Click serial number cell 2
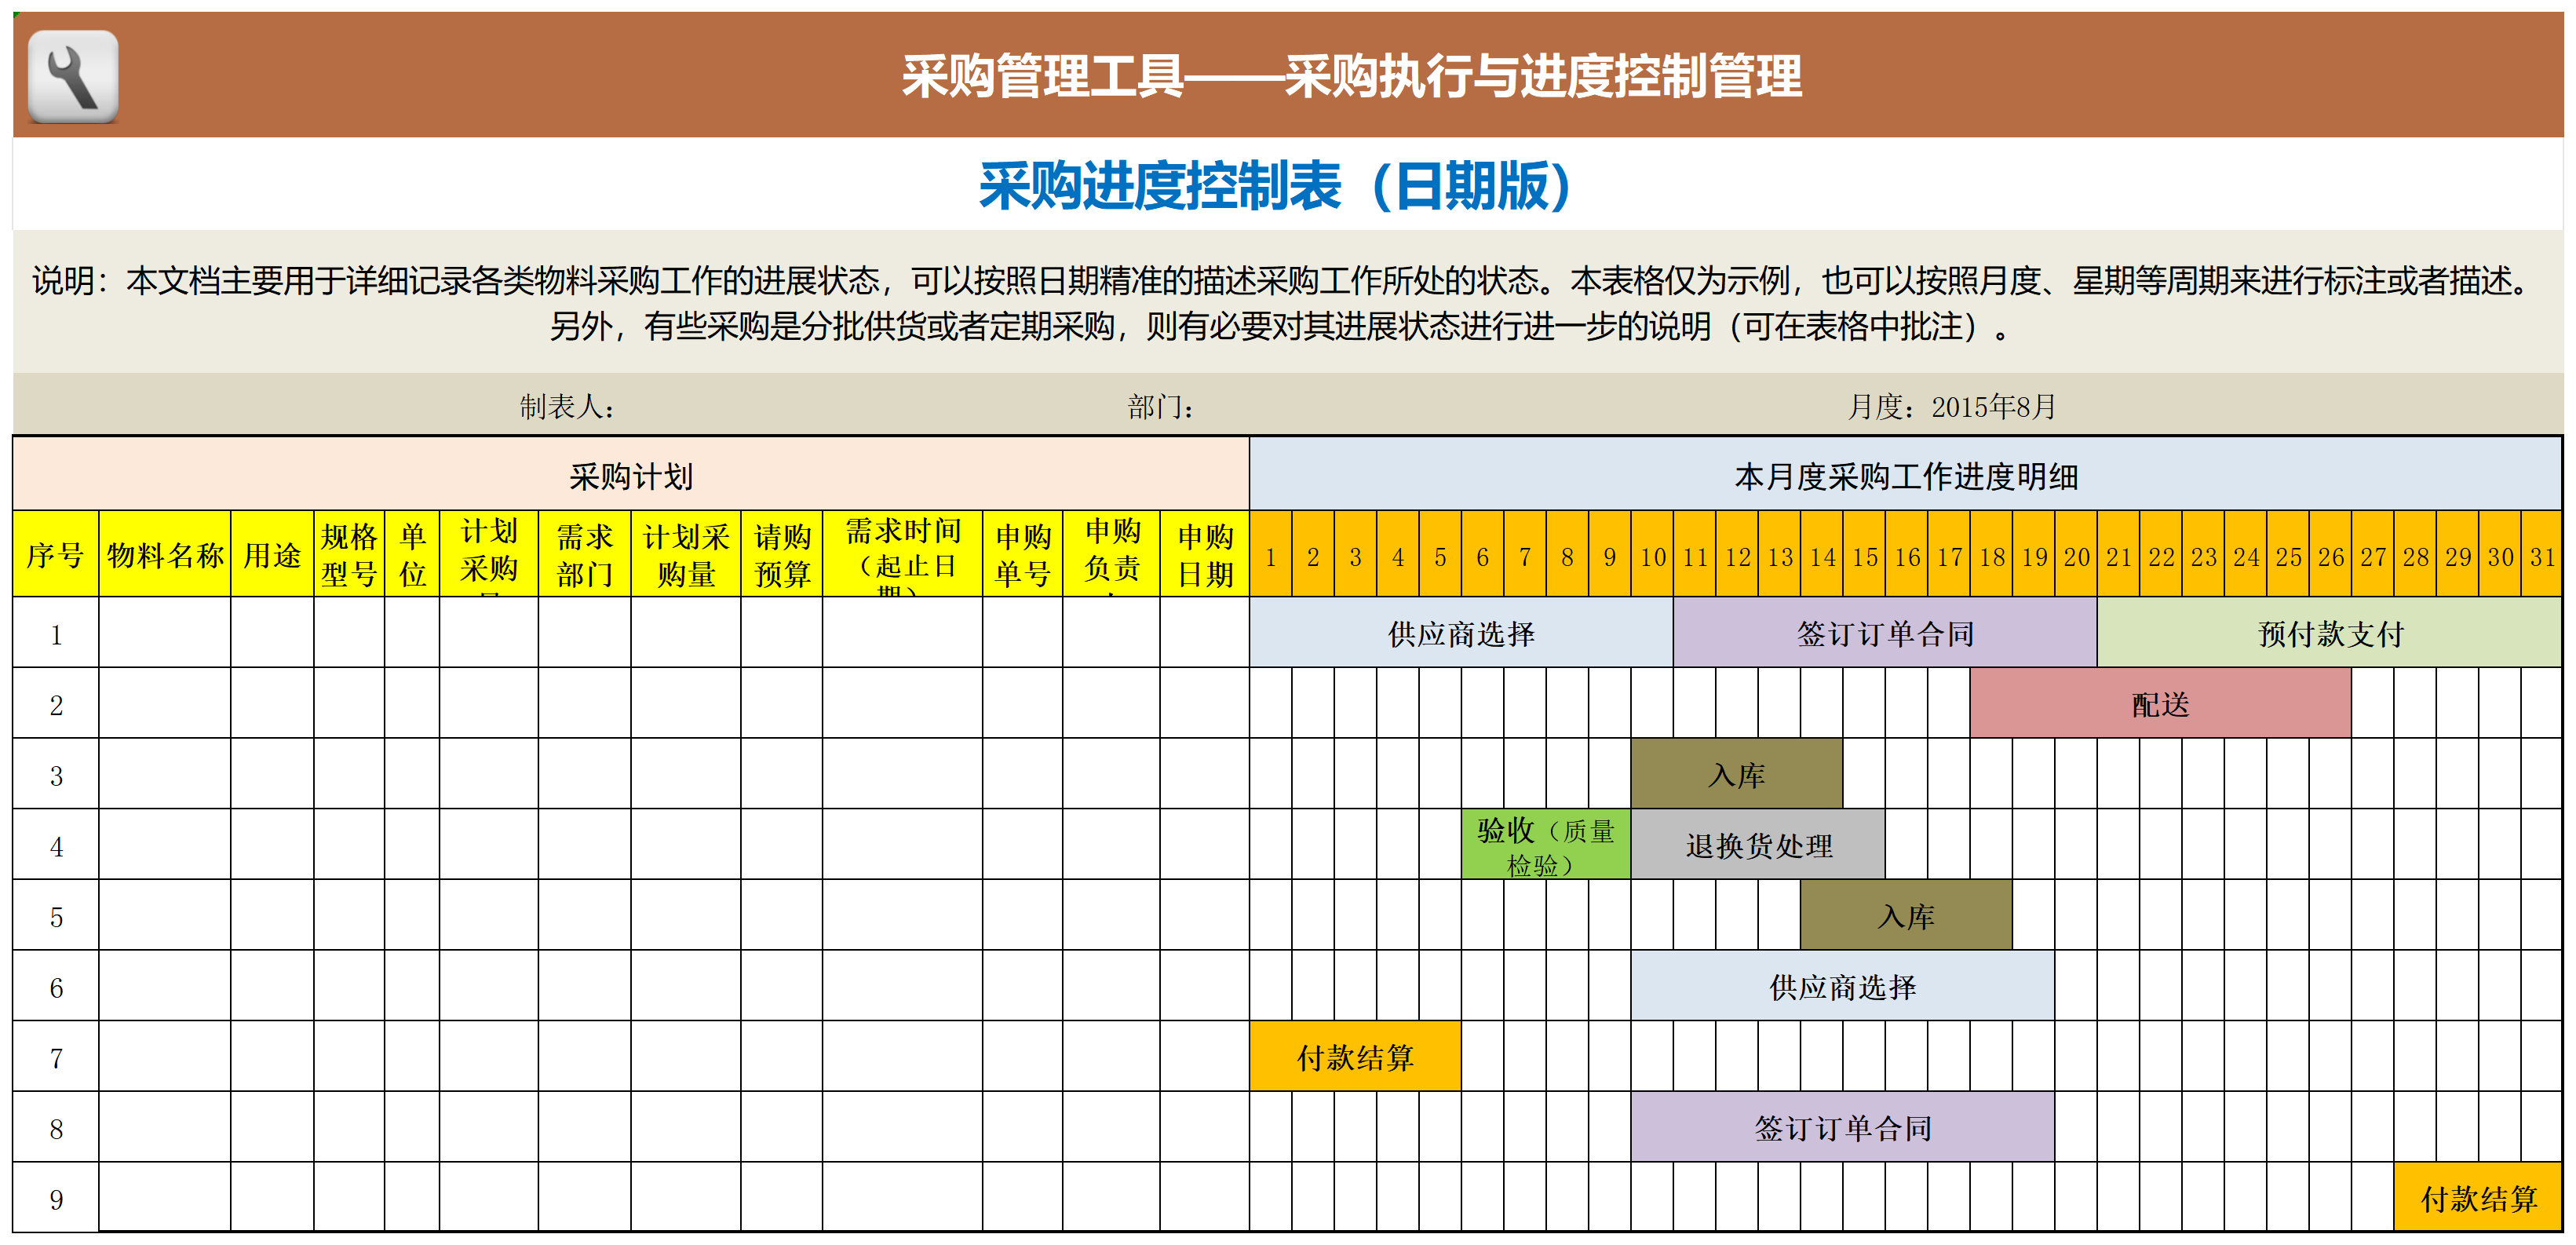 coord(56,704)
